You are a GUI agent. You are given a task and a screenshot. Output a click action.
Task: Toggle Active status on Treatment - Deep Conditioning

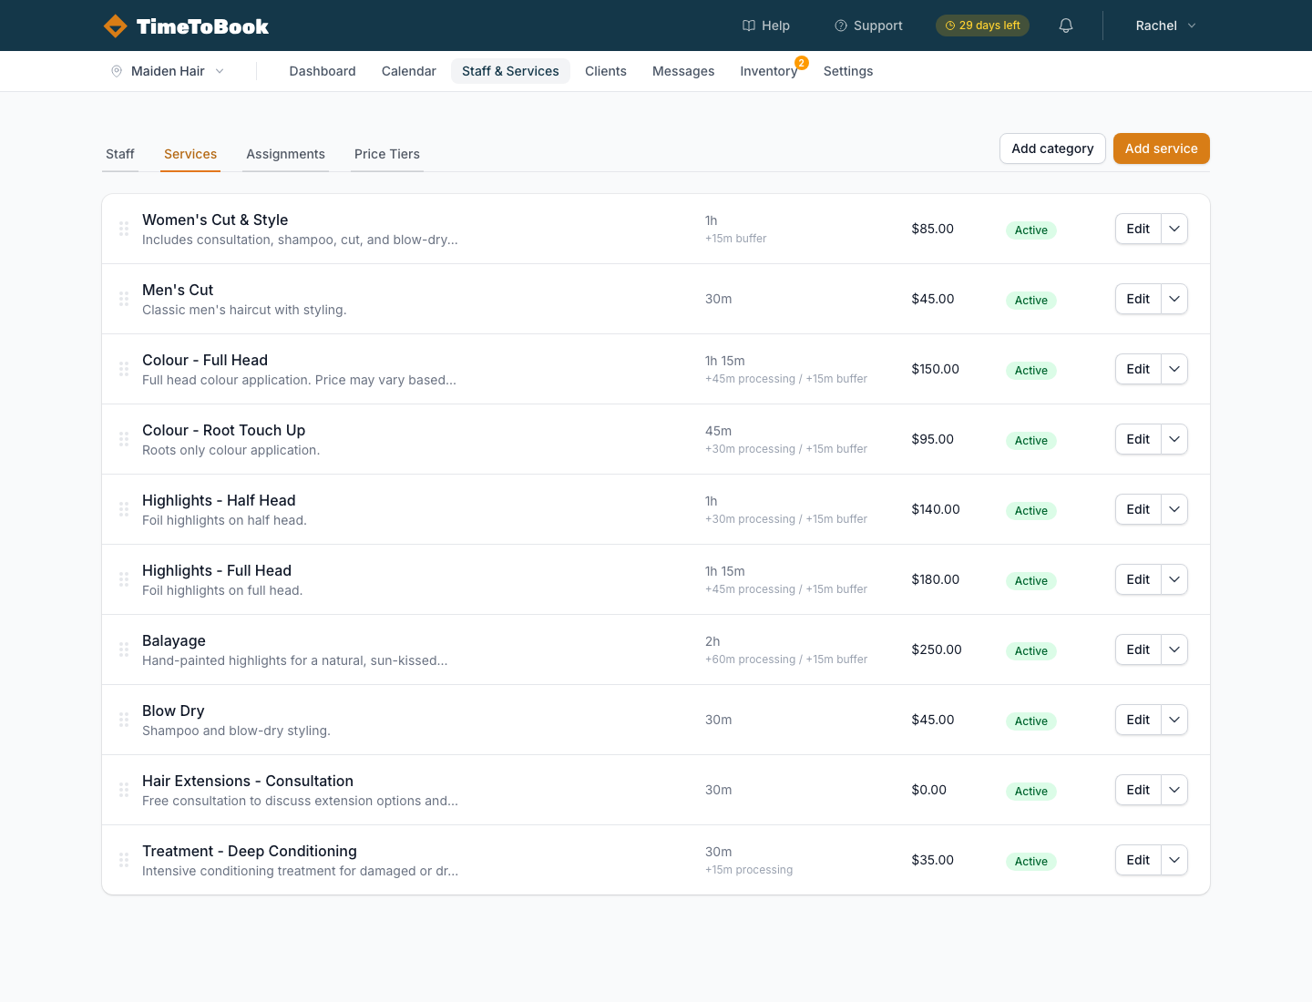coord(1030,861)
